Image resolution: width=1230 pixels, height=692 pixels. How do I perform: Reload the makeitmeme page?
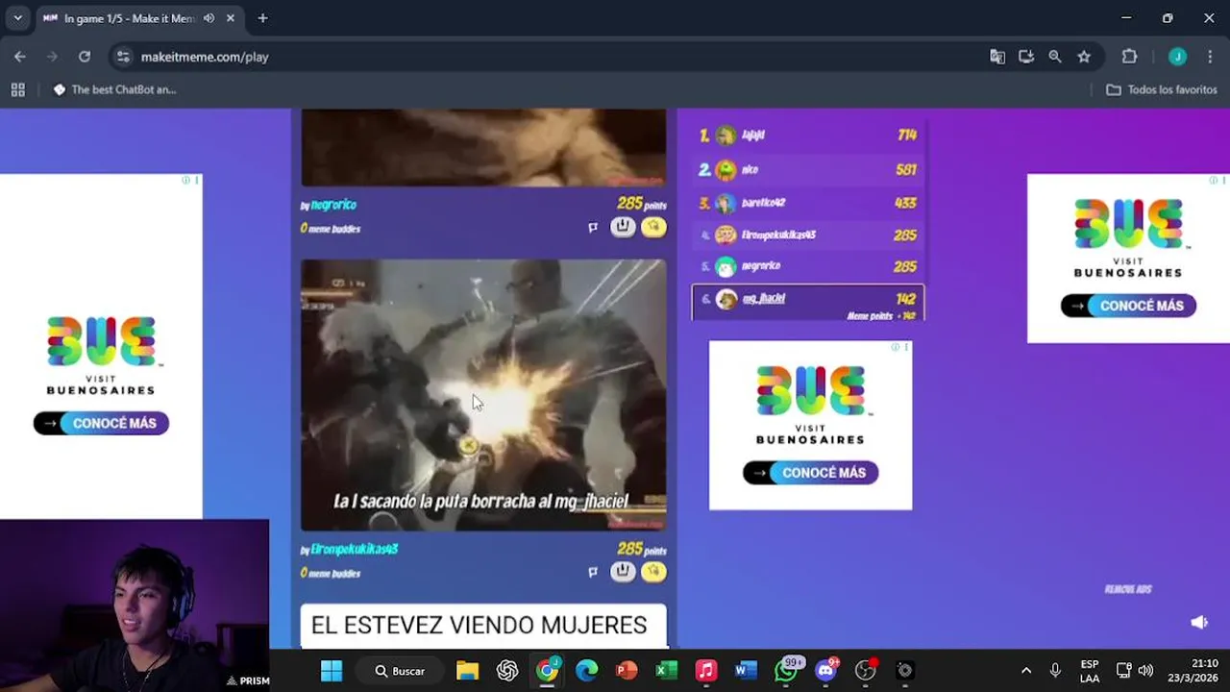(85, 57)
